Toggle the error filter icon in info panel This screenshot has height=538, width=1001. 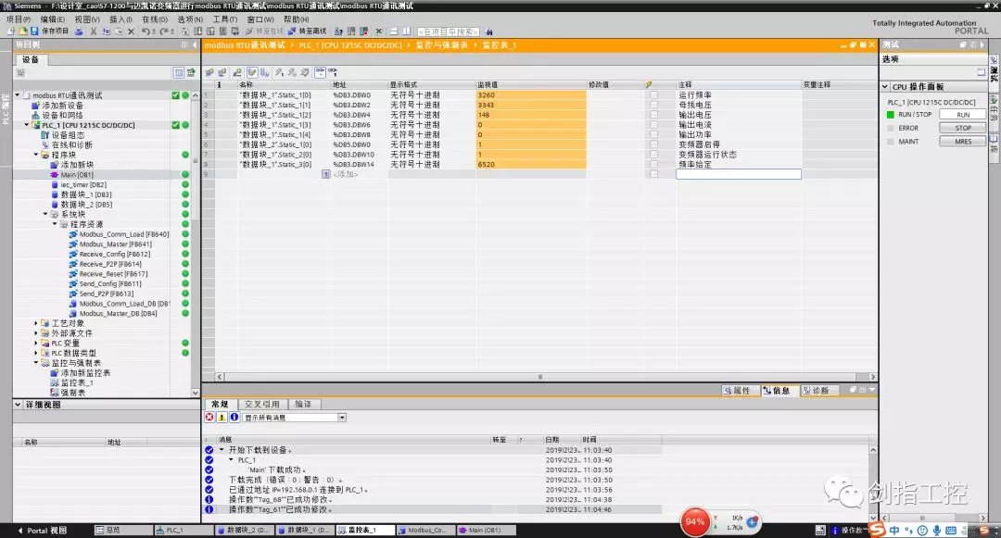pos(209,418)
